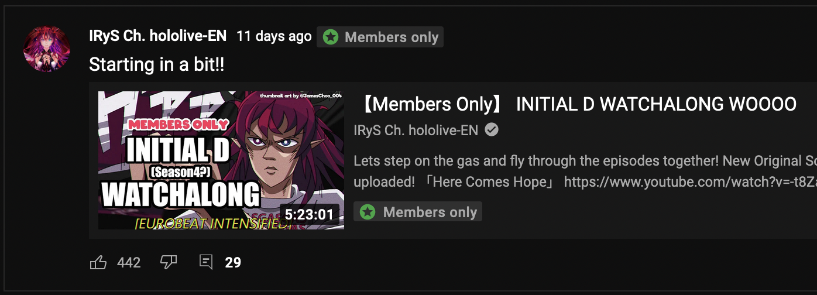Click green star icon in top Members only badge
The image size is (817, 295).
coord(331,37)
